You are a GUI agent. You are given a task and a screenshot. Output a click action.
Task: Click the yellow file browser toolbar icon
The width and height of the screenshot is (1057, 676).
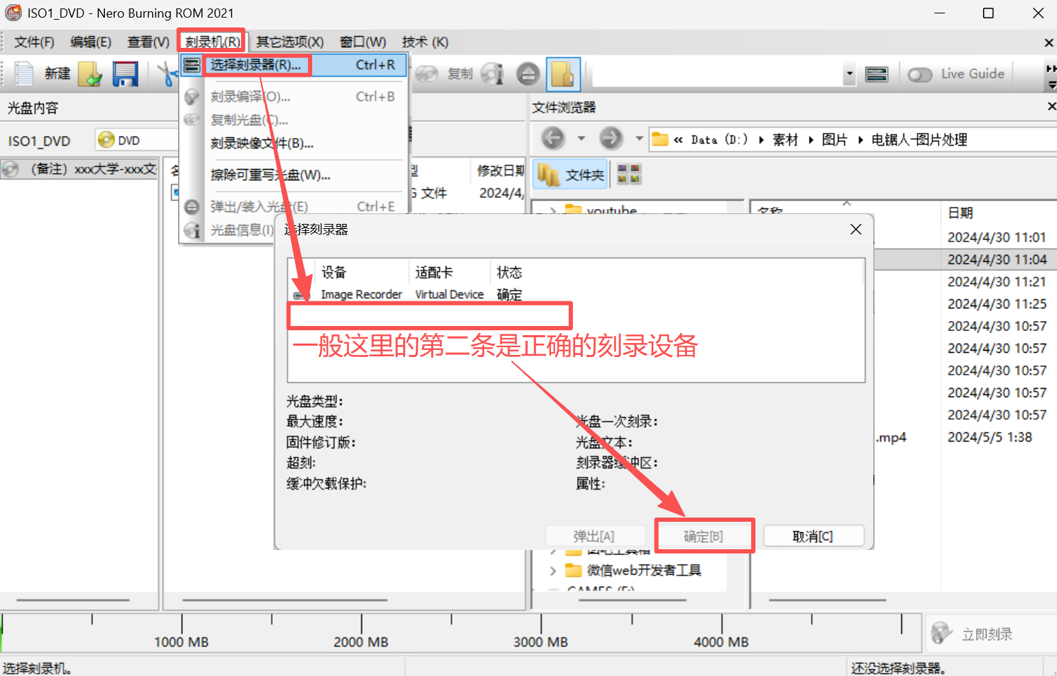click(x=564, y=73)
